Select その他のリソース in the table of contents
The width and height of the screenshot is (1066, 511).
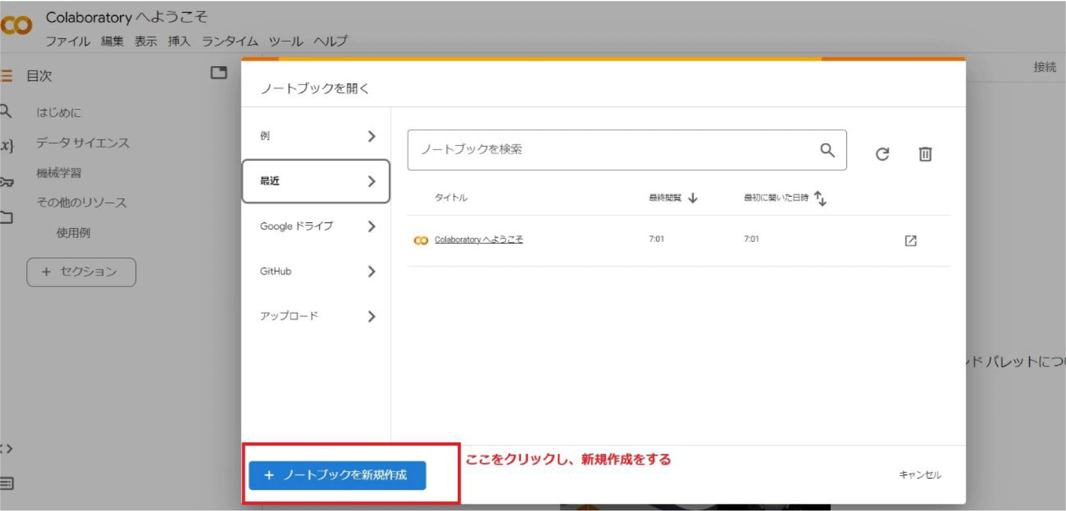click(81, 203)
